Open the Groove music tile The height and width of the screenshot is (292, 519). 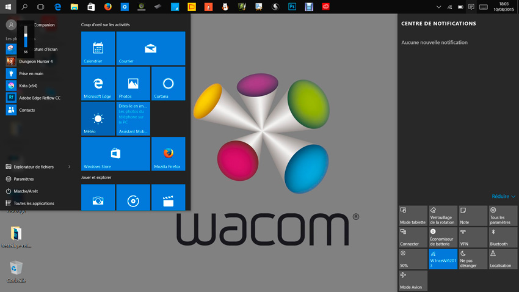tap(133, 198)
